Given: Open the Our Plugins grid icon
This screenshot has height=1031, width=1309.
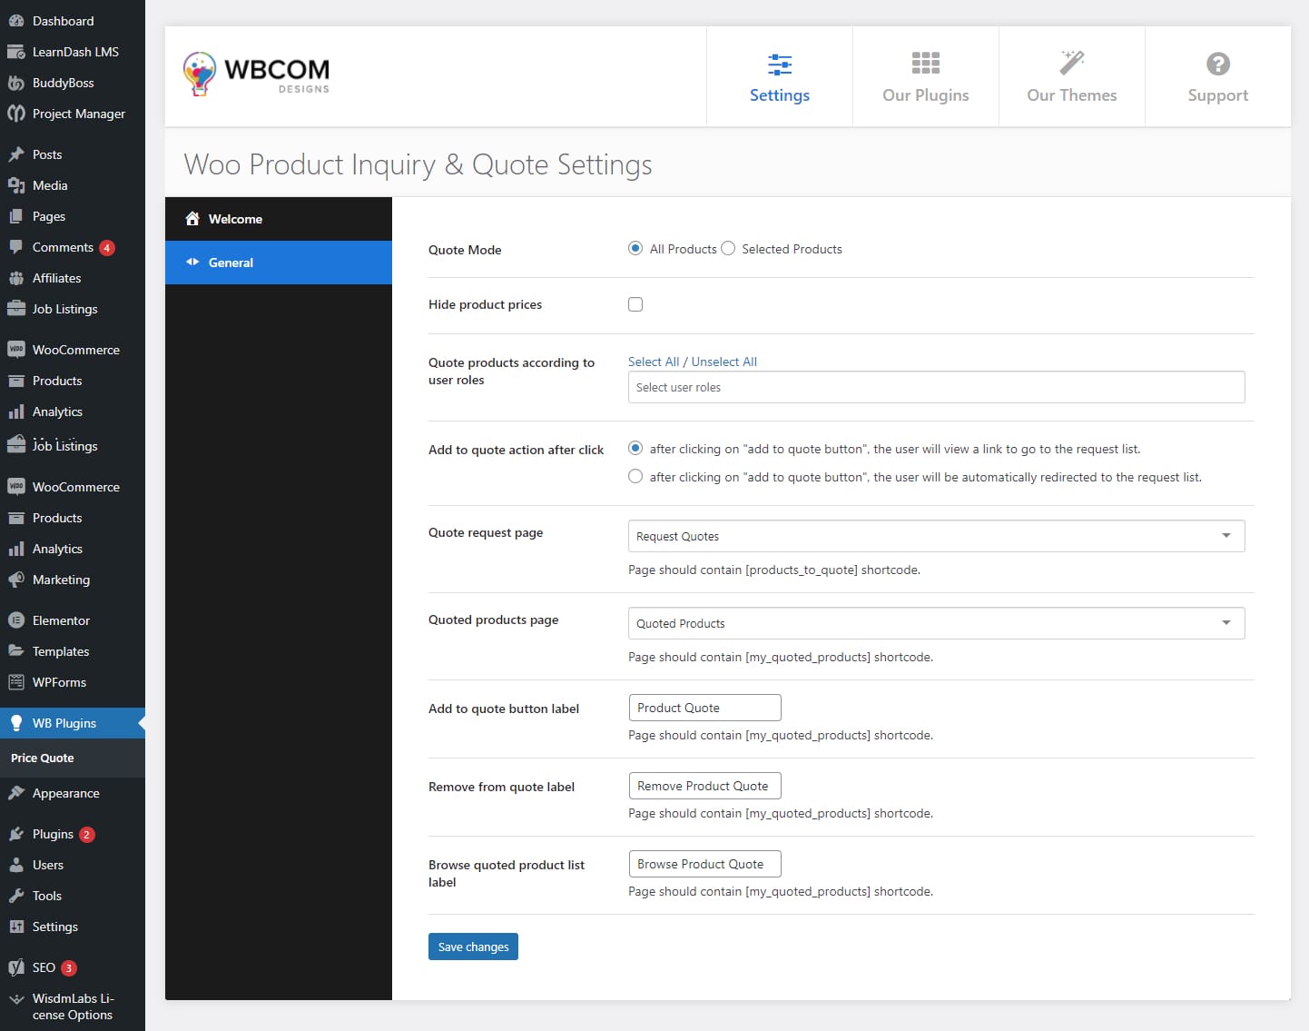Looking at the screenshot, I should [925, 64].
